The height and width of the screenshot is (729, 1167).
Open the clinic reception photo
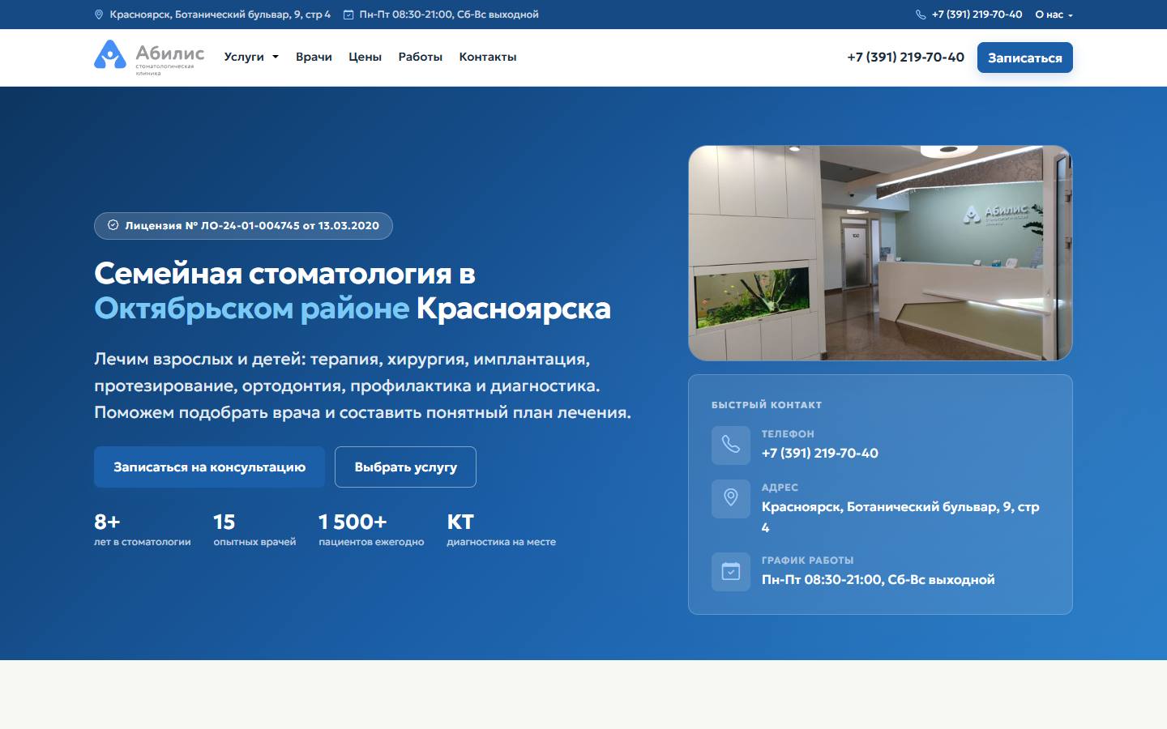point(880,253)
